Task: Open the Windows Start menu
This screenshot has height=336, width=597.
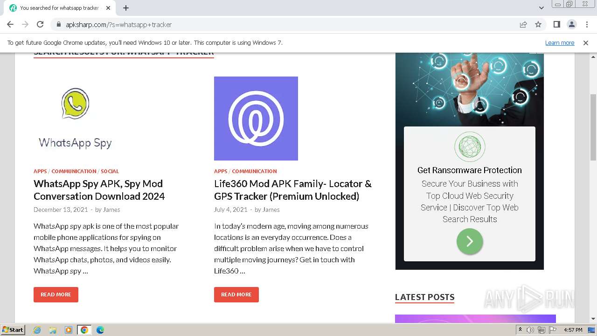Action: 13,330
